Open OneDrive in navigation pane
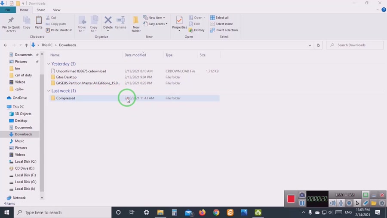The width and height of the screenshot is (387, 218). pos(20,98)
